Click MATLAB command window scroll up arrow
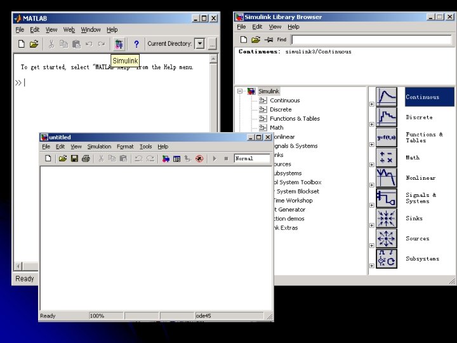 point(213,59)
